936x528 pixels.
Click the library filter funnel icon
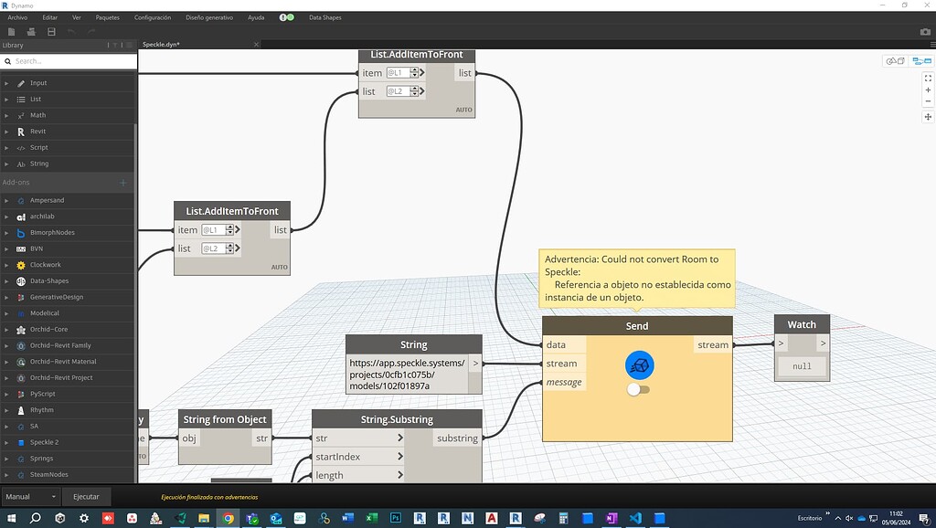coord(115,45)
